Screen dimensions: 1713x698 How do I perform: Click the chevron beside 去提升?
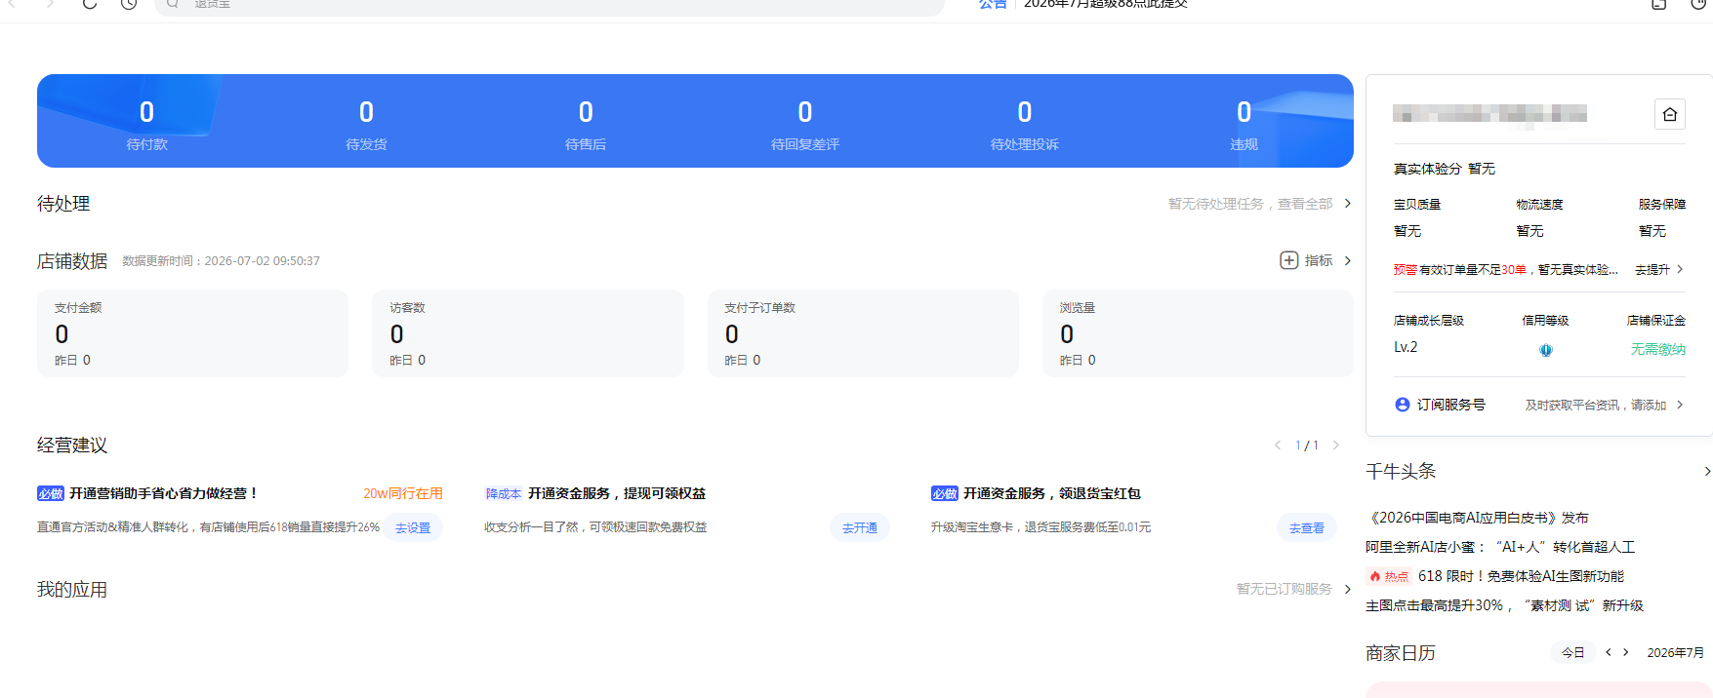coord(1680,269)
